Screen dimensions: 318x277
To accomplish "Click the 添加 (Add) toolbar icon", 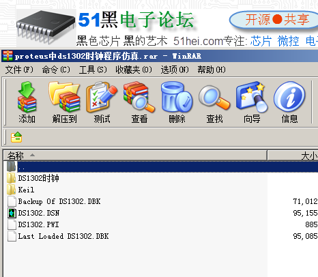I will click(27, 102).
